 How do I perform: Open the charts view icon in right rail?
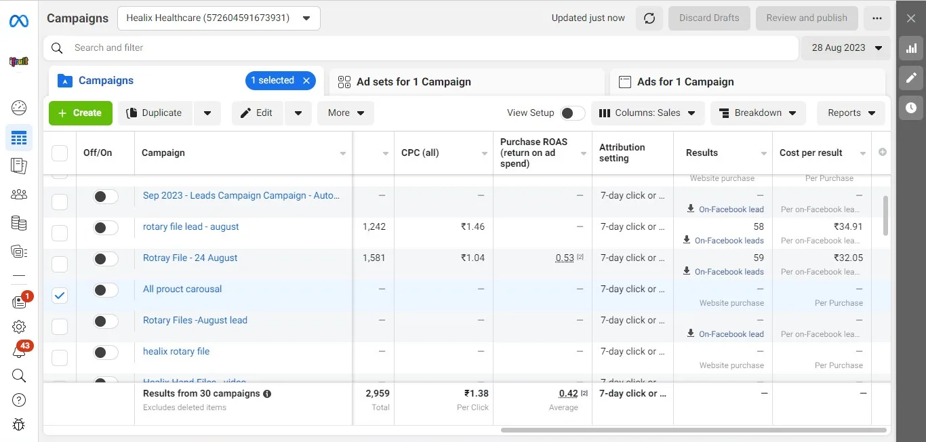pos(911,48)
